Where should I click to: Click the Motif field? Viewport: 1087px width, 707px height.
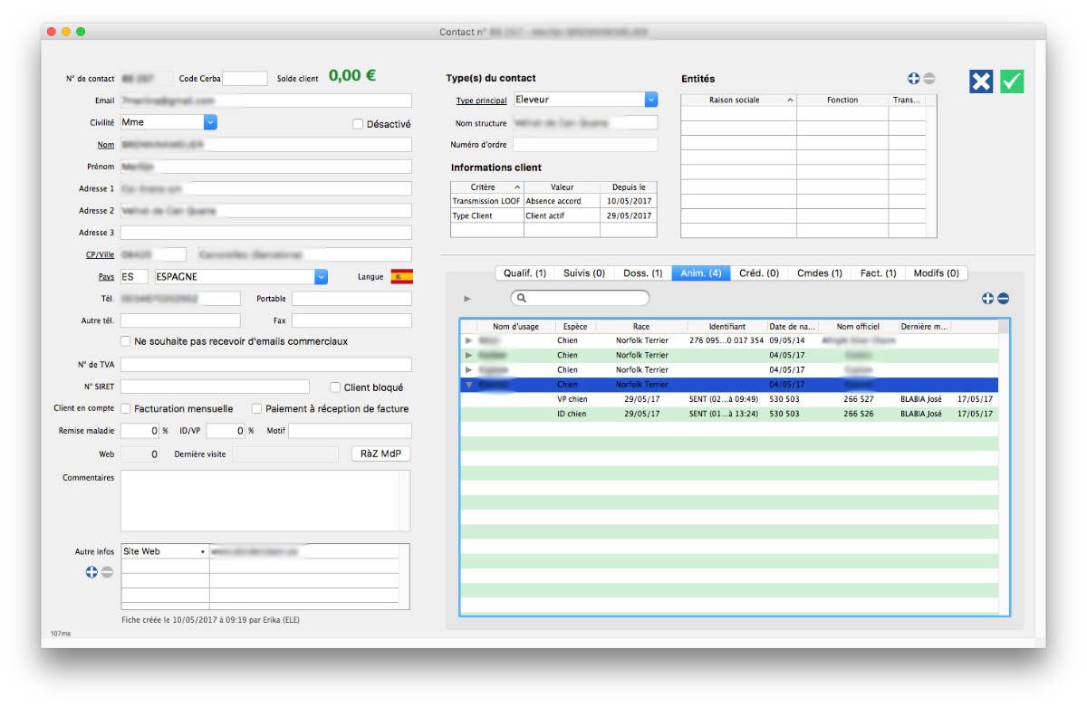pyautogui.click(x=350, y=431)
